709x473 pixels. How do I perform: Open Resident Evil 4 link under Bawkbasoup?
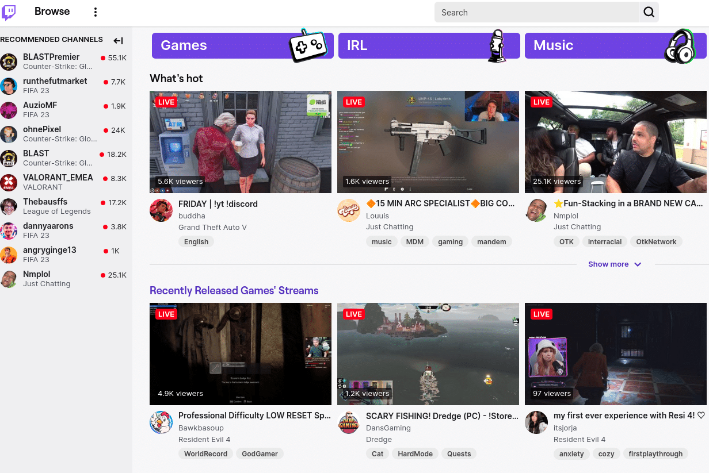click(x=204, y=440)
